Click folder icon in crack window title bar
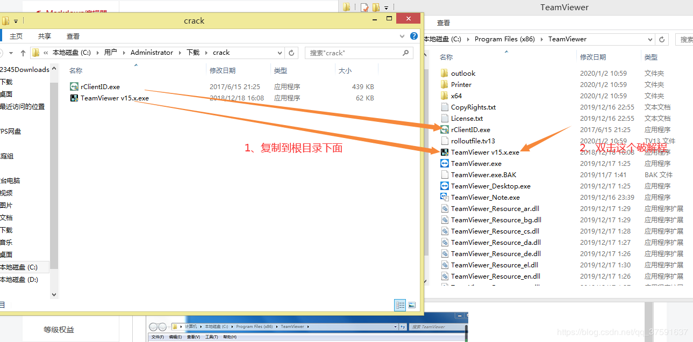Viewport: 693px width, 342px height. tap(5, 21)
